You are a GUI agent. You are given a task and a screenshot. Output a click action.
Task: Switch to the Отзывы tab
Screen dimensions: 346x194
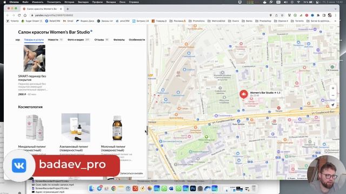click(102, 40)
